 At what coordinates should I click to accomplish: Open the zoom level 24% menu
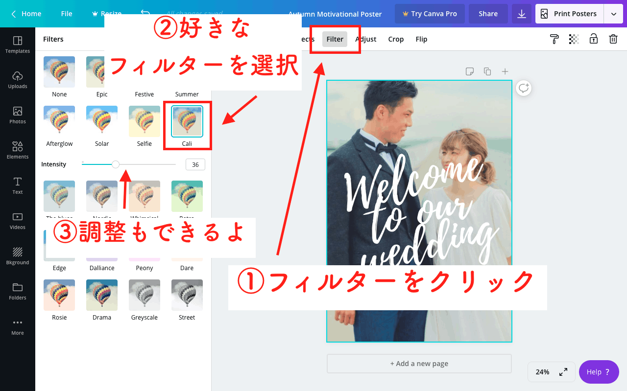(542, 372)
